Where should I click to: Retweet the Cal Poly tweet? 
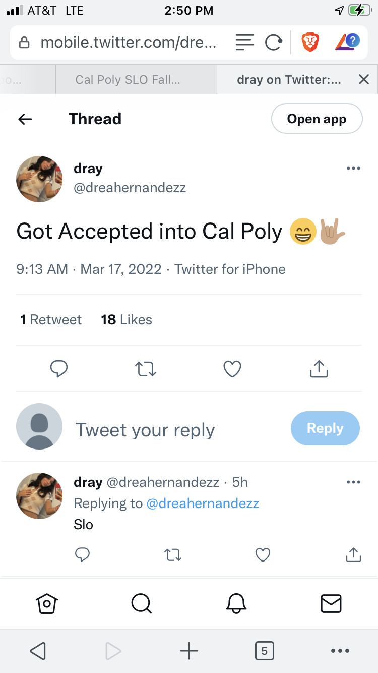coord(146,369)
